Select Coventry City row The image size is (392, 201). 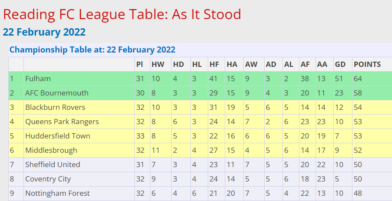point(200,179)
